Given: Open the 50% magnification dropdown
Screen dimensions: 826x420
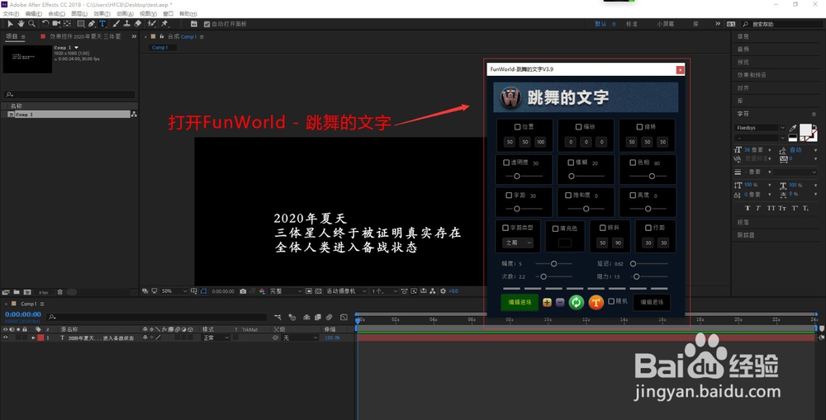Looking at the screenshot, I should click(173, 291).
